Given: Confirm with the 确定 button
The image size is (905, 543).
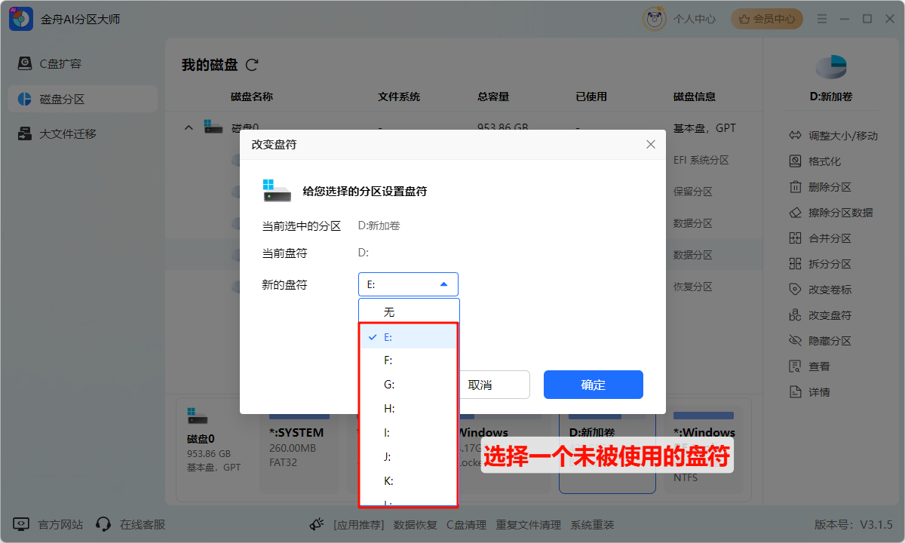Looking at the screenshot, I should 593,385.
